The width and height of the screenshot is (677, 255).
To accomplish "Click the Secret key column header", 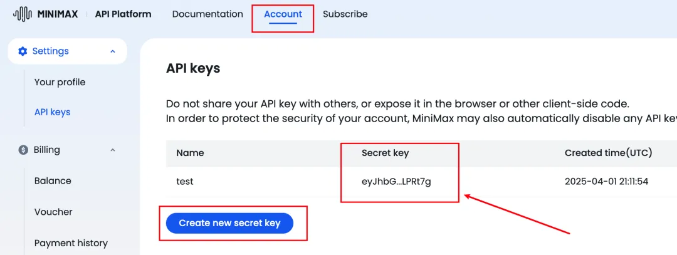I will (x=385, y=153).
